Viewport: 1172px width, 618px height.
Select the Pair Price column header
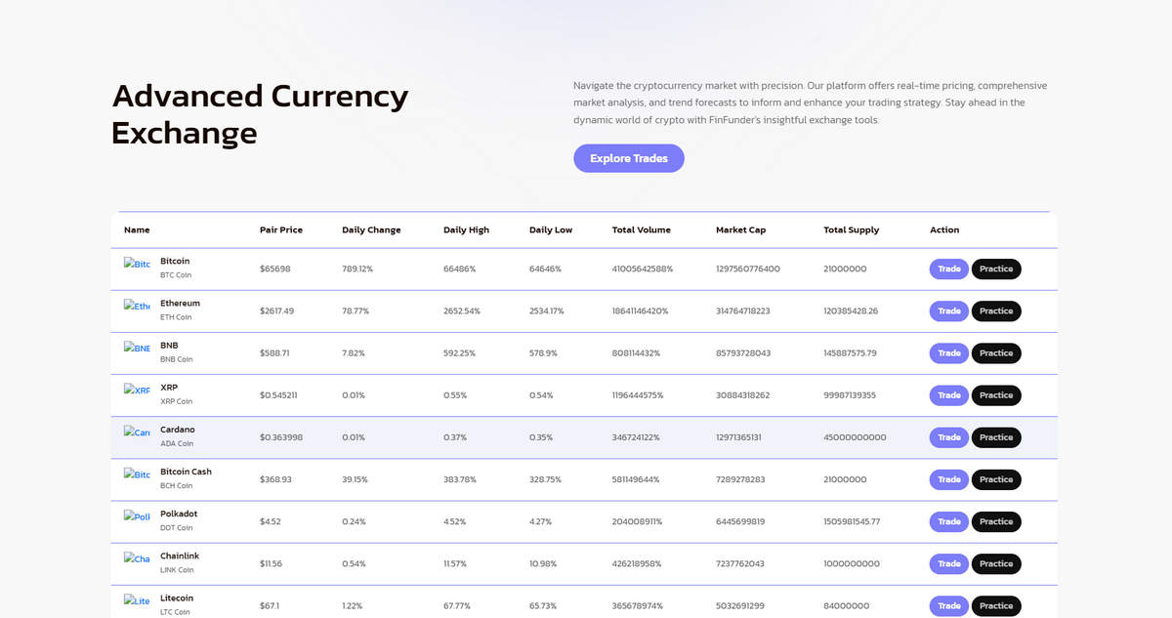[x=281, y=230]
